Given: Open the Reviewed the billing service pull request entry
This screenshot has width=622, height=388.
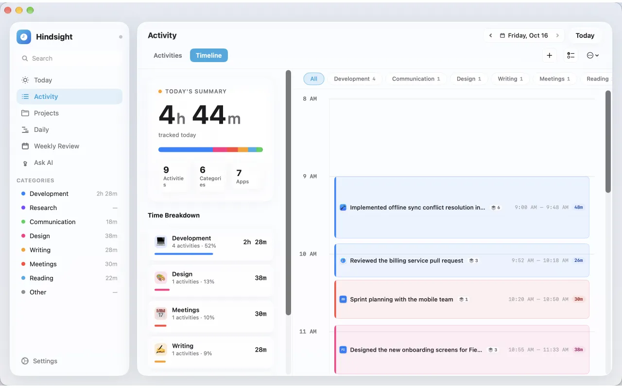Looking at the screenshot, I should (462, 260).
